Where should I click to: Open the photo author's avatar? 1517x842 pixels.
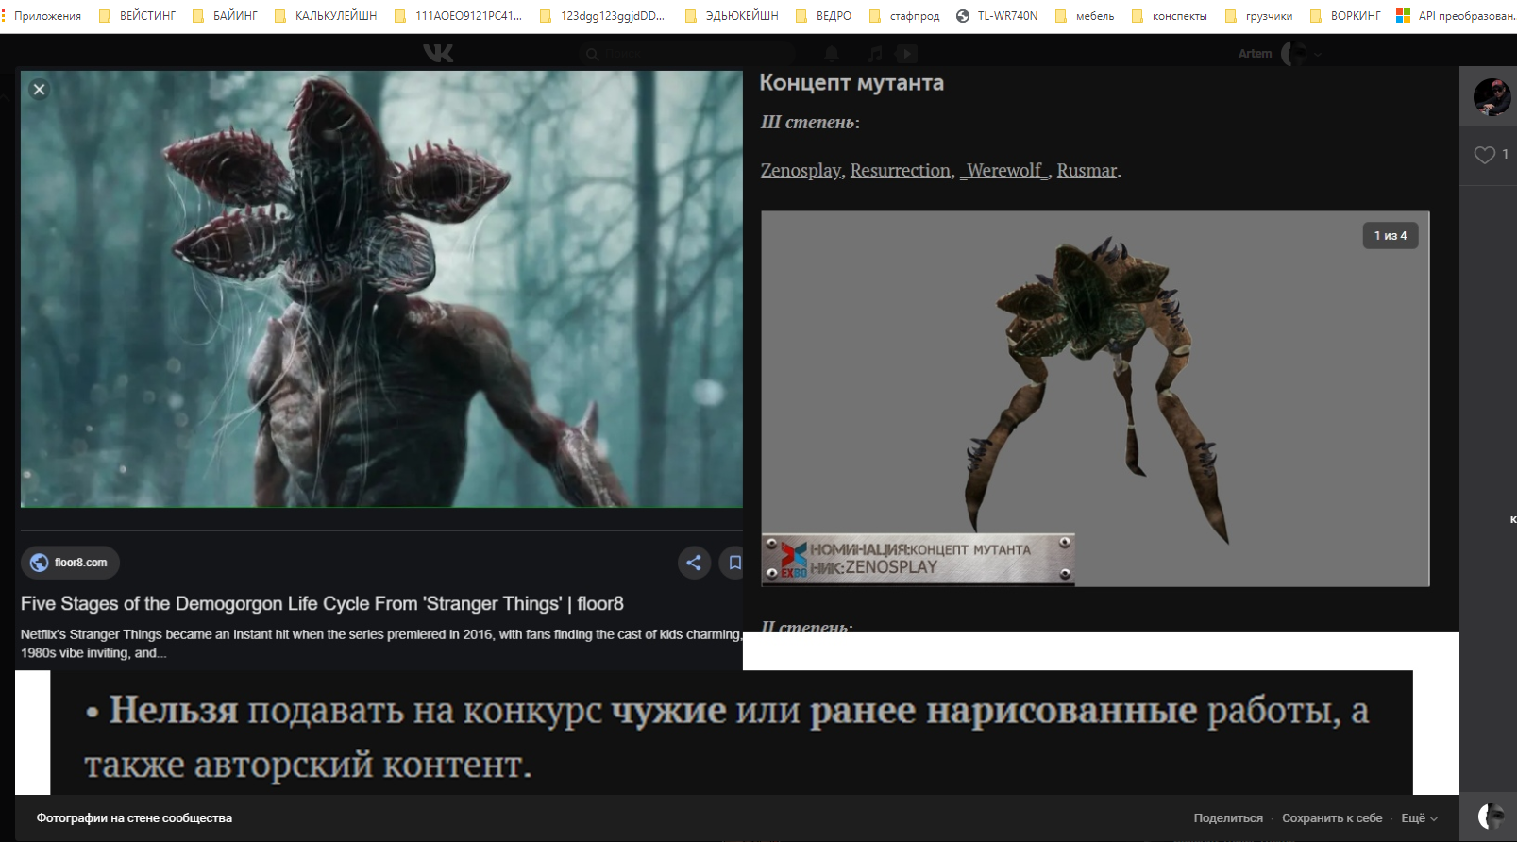coord(1492,97)
